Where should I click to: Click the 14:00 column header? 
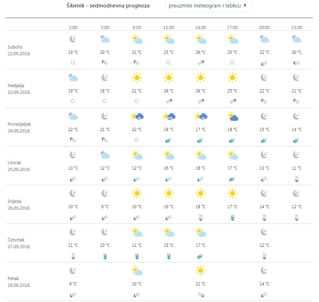coord(200,28)
